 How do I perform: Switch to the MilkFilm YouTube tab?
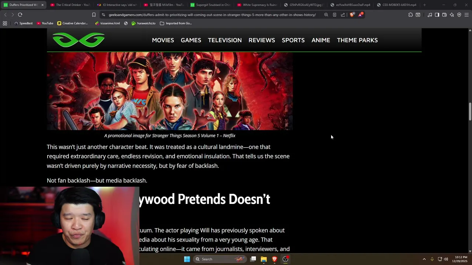(164, 5)
